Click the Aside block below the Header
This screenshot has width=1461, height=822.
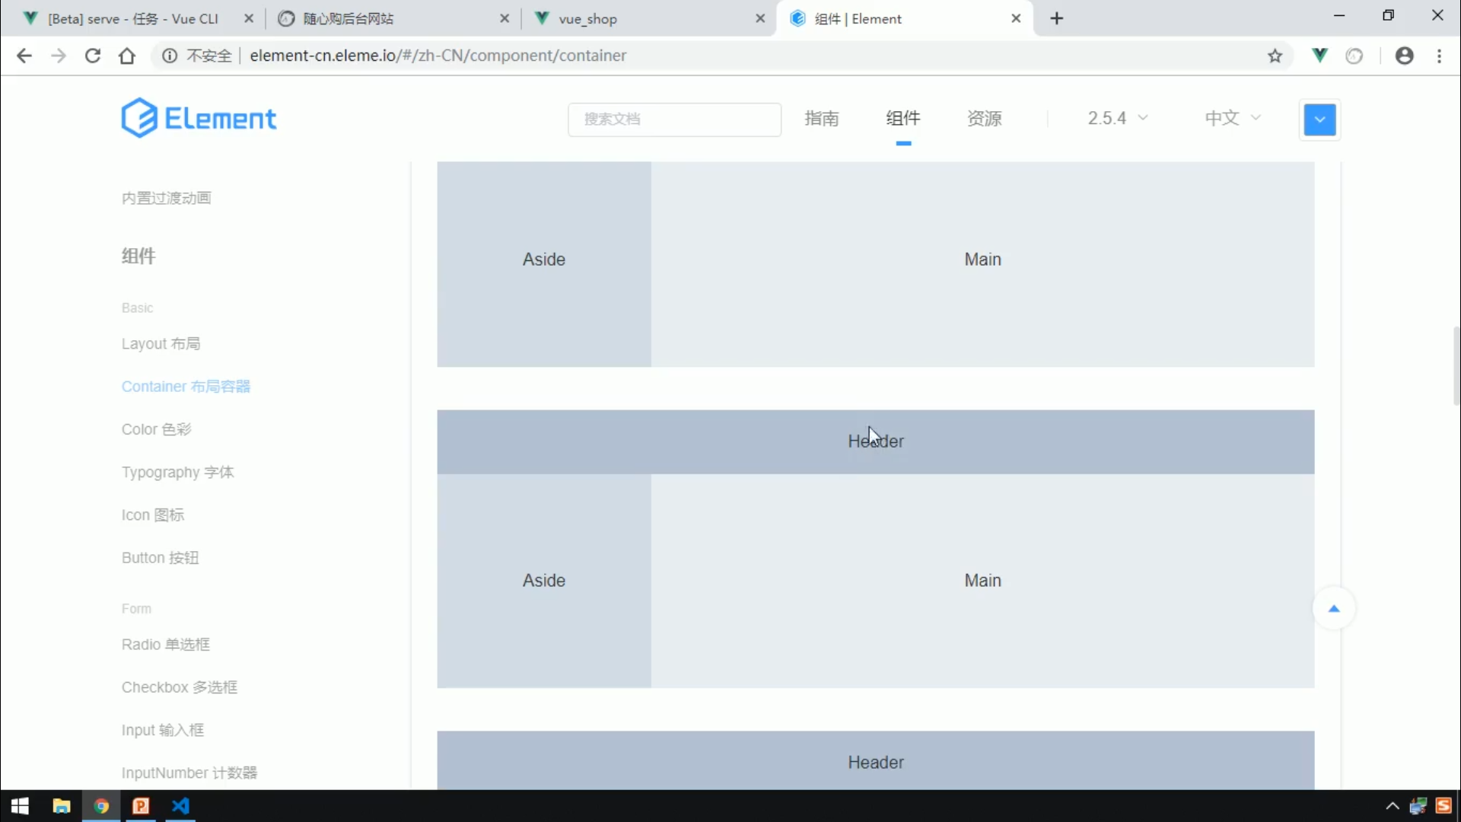[x=544, y=581]
